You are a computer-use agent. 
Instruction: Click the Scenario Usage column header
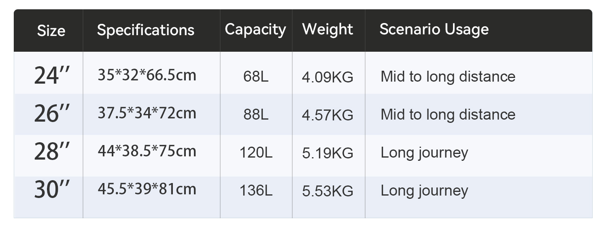[x=434, y=29]
